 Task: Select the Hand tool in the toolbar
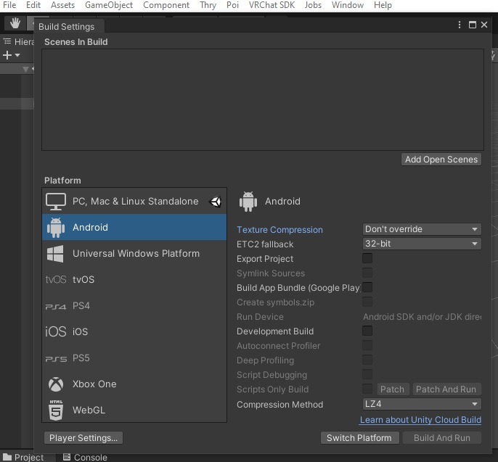point(15,23)
